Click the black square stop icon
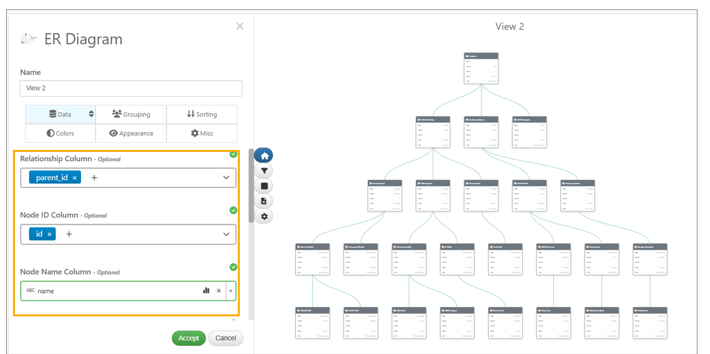Viewport: 710px width, 354px height. 264,186
